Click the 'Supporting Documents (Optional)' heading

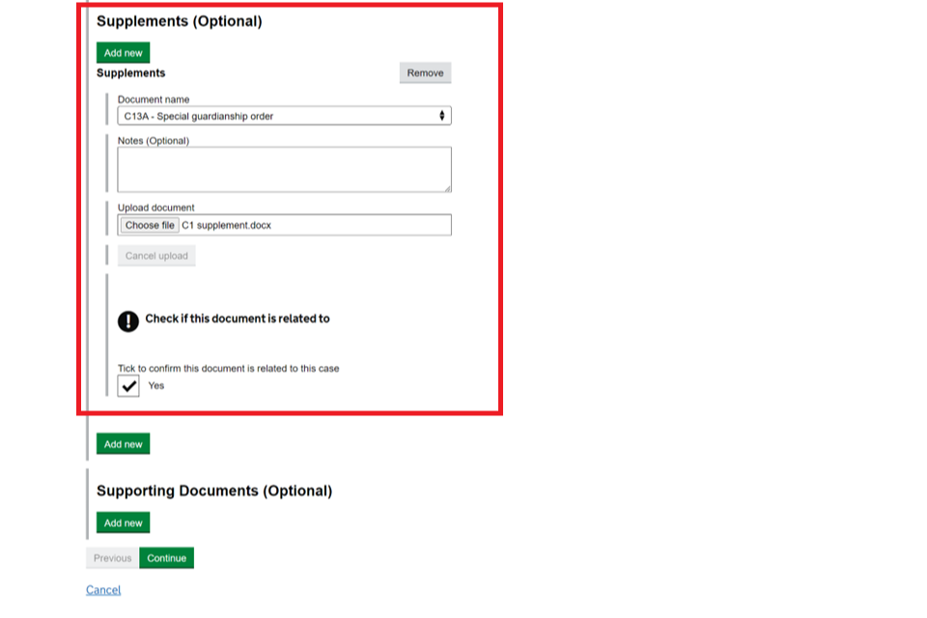click(214, 491)
